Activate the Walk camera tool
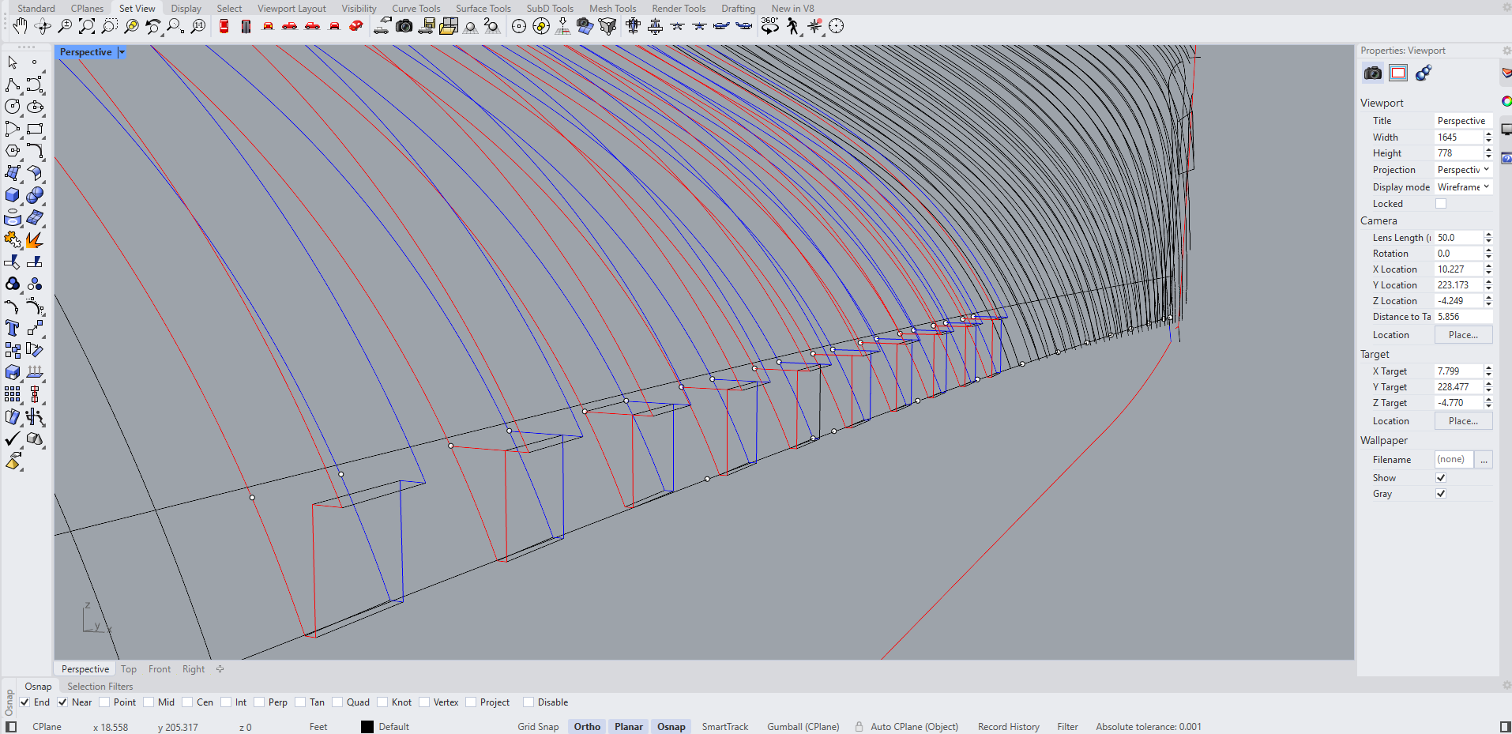1512x734 pixels. coord(792,26)
